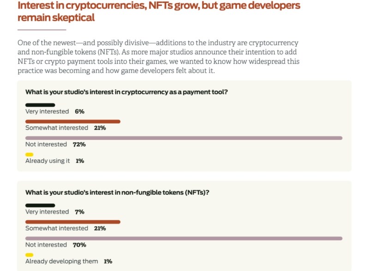Click the mauve Not interested 70% bar

[184, 238]
